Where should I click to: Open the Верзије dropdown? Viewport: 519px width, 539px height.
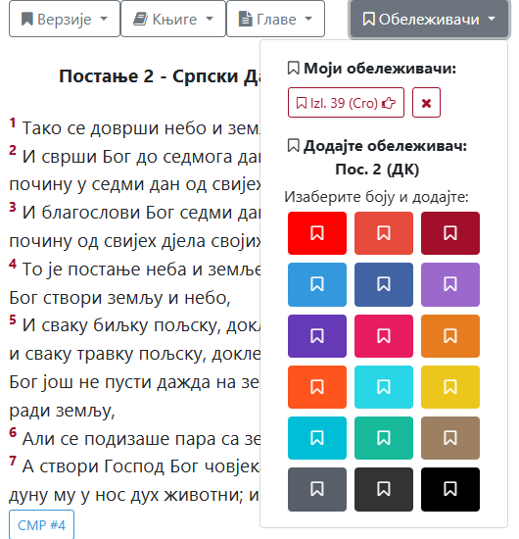[x=65, y=19]
